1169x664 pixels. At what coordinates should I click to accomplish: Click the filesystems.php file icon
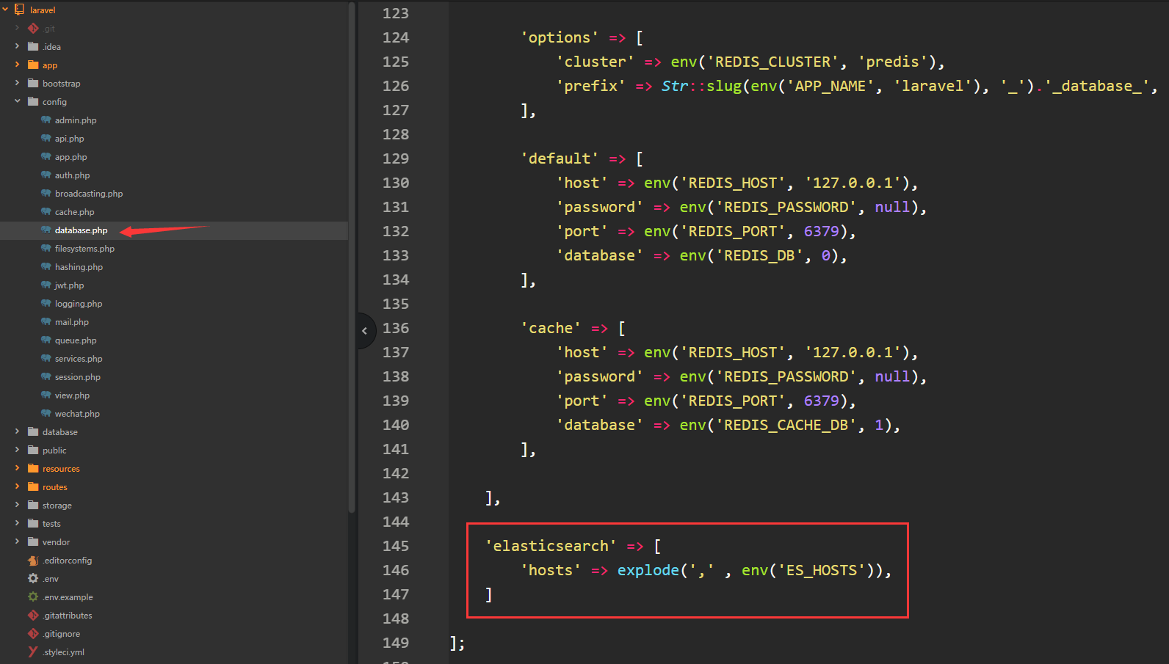[x=46, y=248]
